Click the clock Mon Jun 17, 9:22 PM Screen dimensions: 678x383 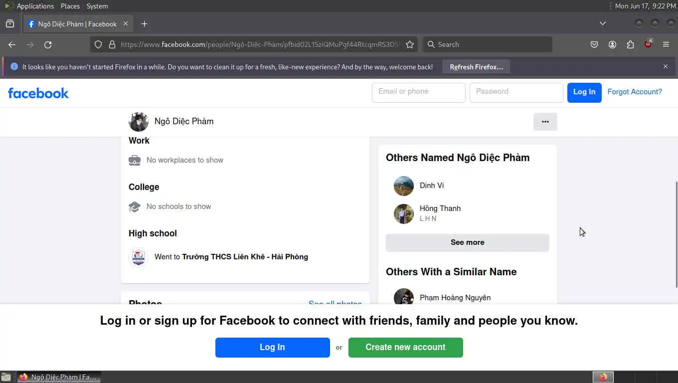[x=646, y=6]
